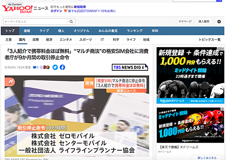Click the Yahoo! JAPAN logo

17,9
